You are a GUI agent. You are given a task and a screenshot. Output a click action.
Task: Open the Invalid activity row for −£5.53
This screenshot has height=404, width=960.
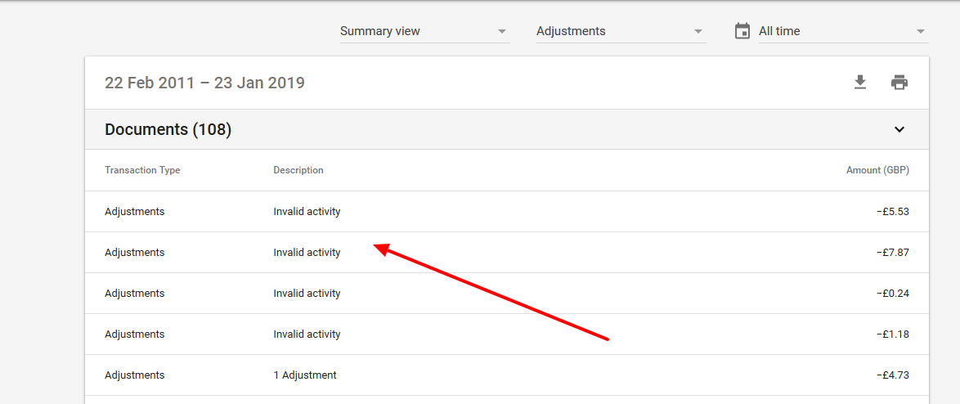click(x=307, y=212)
